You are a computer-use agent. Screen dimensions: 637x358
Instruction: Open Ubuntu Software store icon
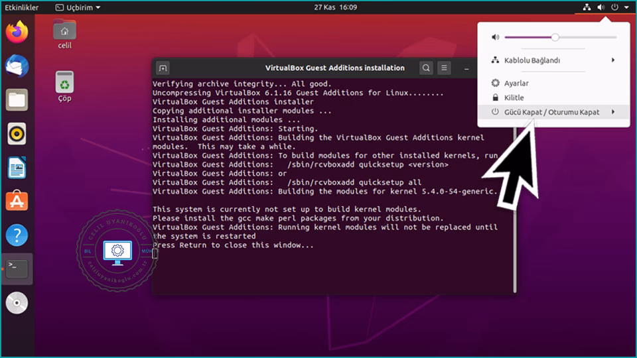pos(17,201)
